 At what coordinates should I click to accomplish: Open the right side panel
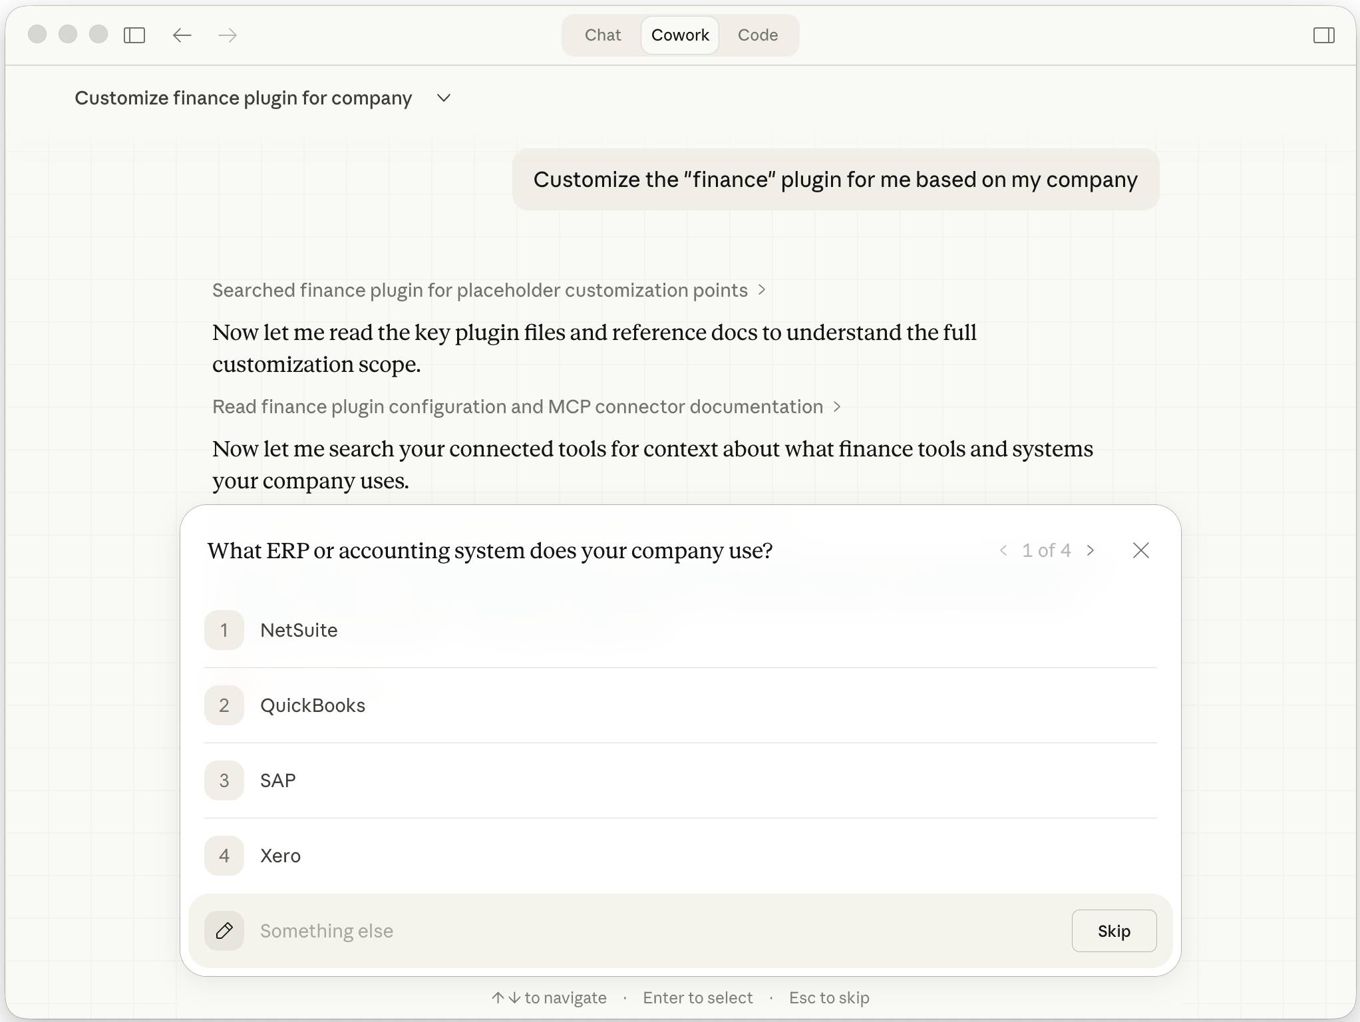pos(1324,35)
